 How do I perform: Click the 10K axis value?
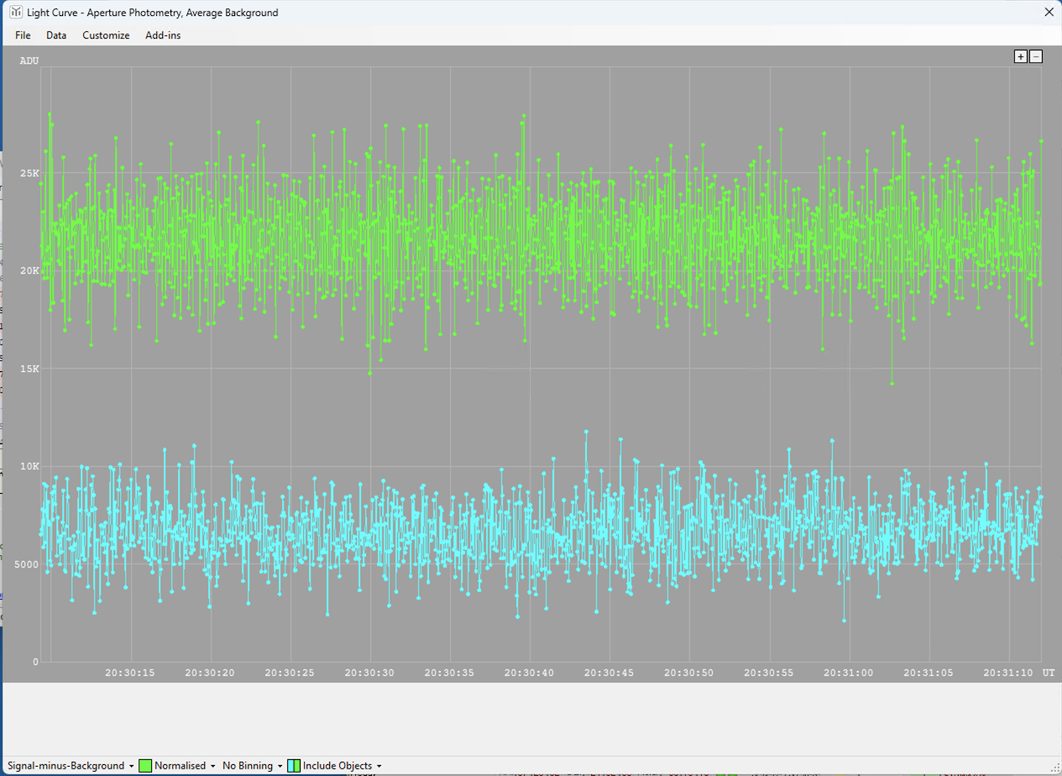click(29, 467)
